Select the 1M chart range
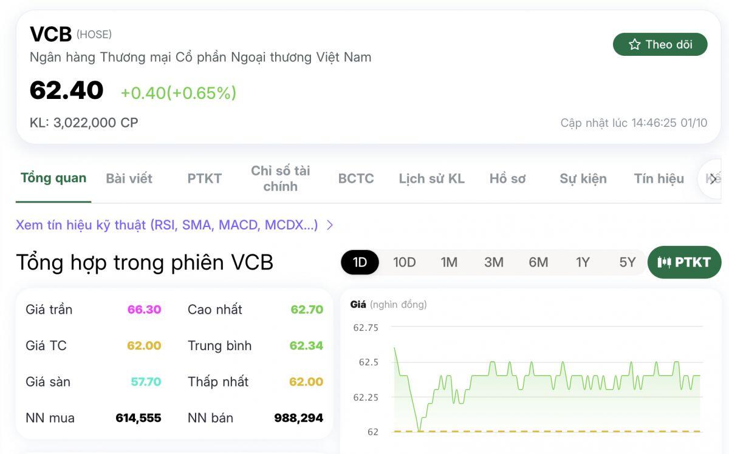The image size is (729, 454). pyautogui.click(x=449, y=262)
